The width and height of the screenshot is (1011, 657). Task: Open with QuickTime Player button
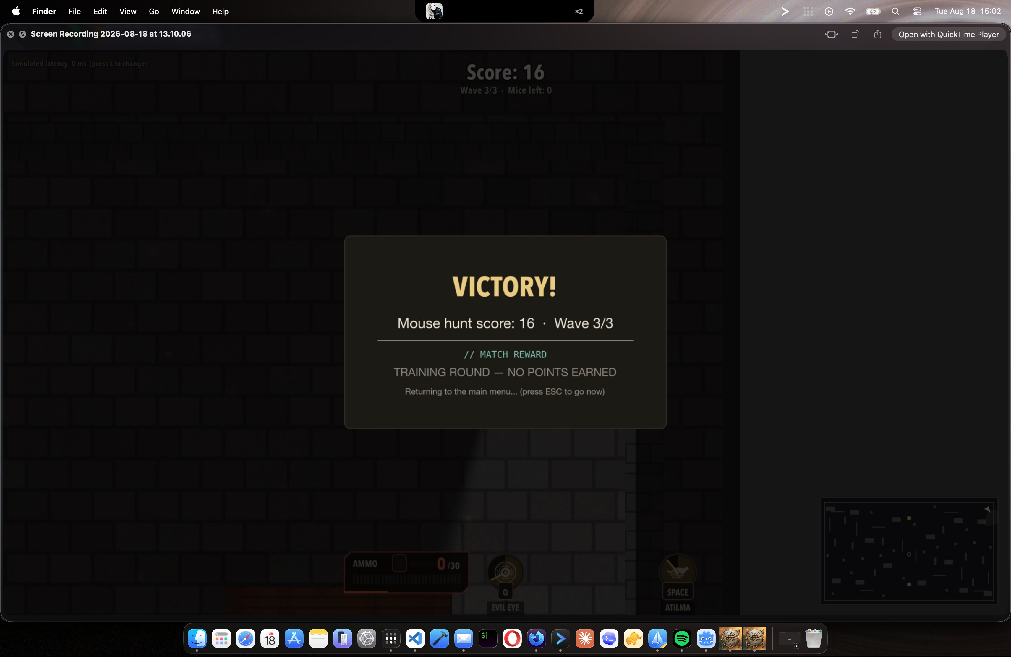[948, 34]
